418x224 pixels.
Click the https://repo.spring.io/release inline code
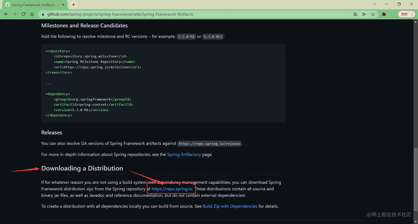pos(210,144)
